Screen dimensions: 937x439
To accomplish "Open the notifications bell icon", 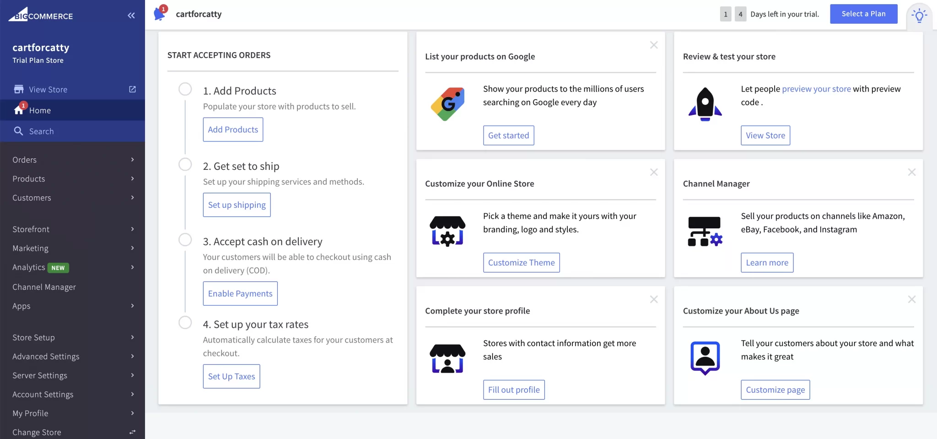I will [160, 14].
